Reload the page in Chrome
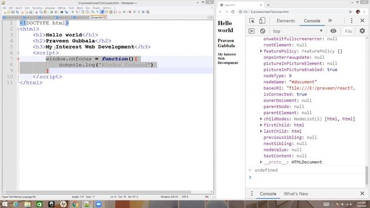The height and width of the screenshot is (208, 370). coord(232,12)
